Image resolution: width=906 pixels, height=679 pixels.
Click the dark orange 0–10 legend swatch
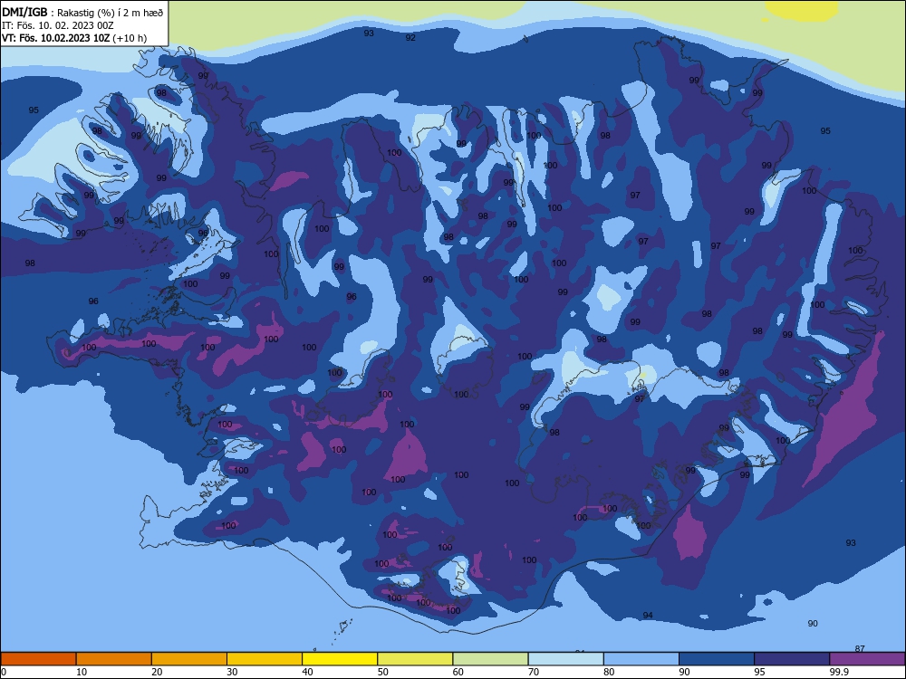38,659
